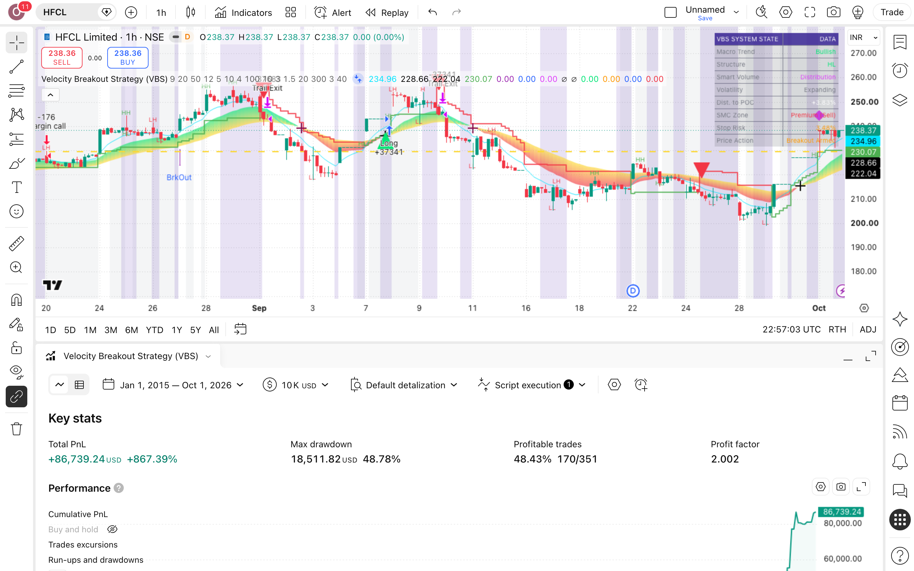Select the trend line drawing tool
Image resolution: width=914 pixels, height=571 pixels.
16,67
